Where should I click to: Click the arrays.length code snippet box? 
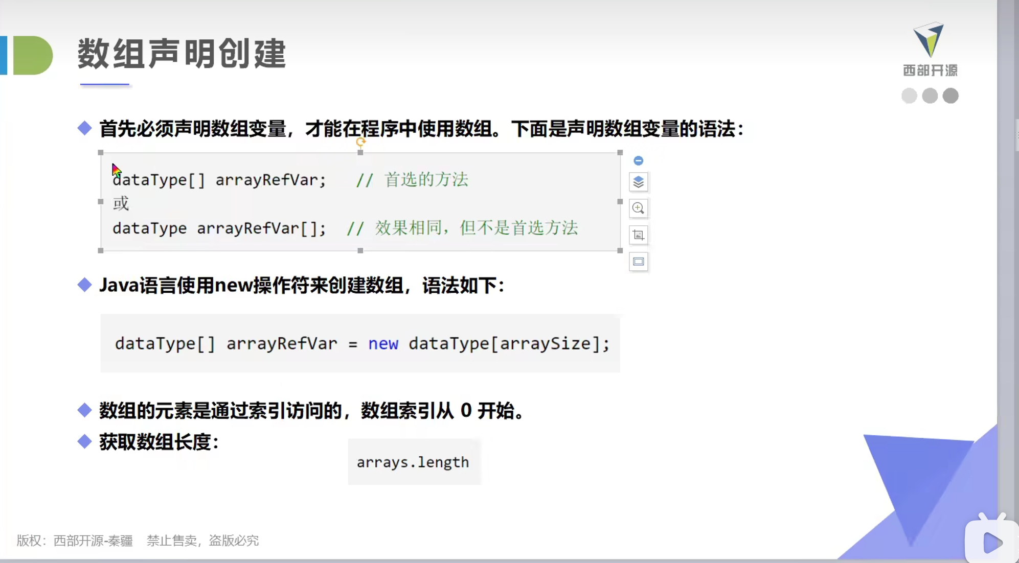pyautogui.click(x=414, y=462)
